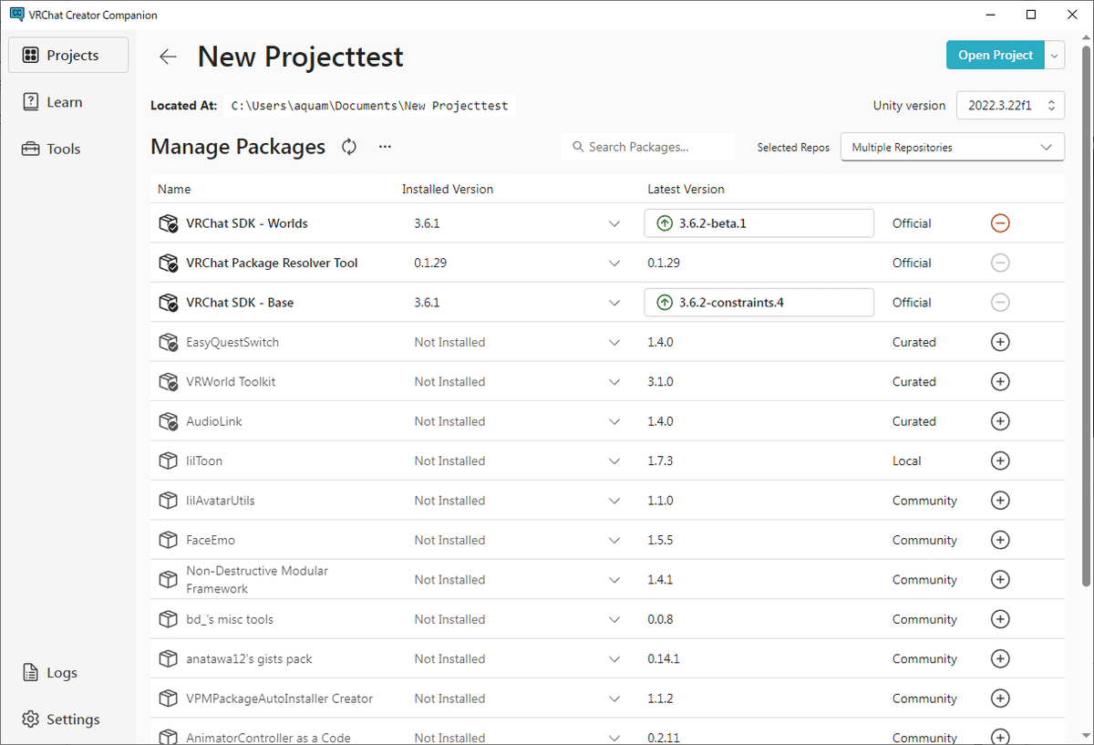Click the 'New Projecttest' project title
The width and height of the screenshot is (1094, 745).
coord(301,57)
